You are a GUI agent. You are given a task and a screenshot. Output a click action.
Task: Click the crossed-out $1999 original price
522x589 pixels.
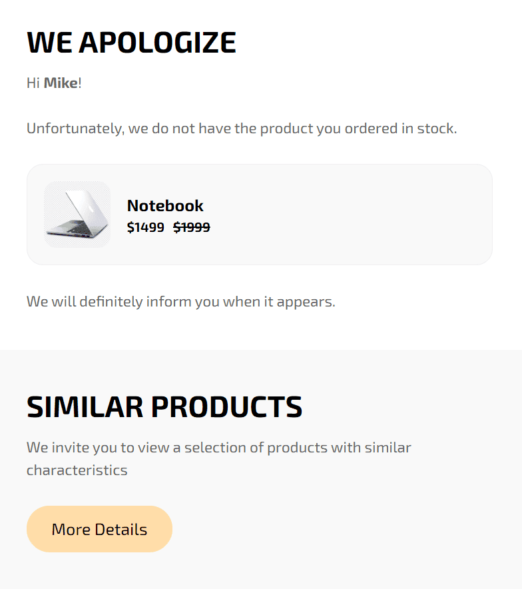(x=191, y=227)
